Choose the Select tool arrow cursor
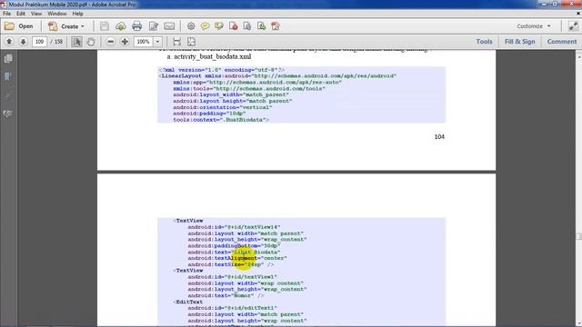This screenshot has width=582, height=327. 76,42
